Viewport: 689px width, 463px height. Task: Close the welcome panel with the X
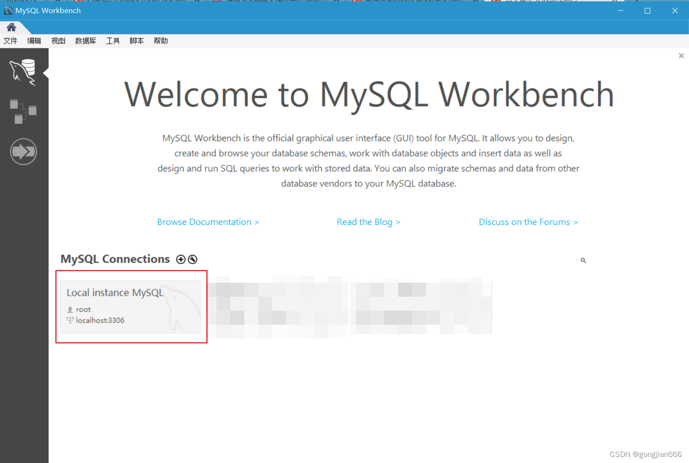(682, 56)
